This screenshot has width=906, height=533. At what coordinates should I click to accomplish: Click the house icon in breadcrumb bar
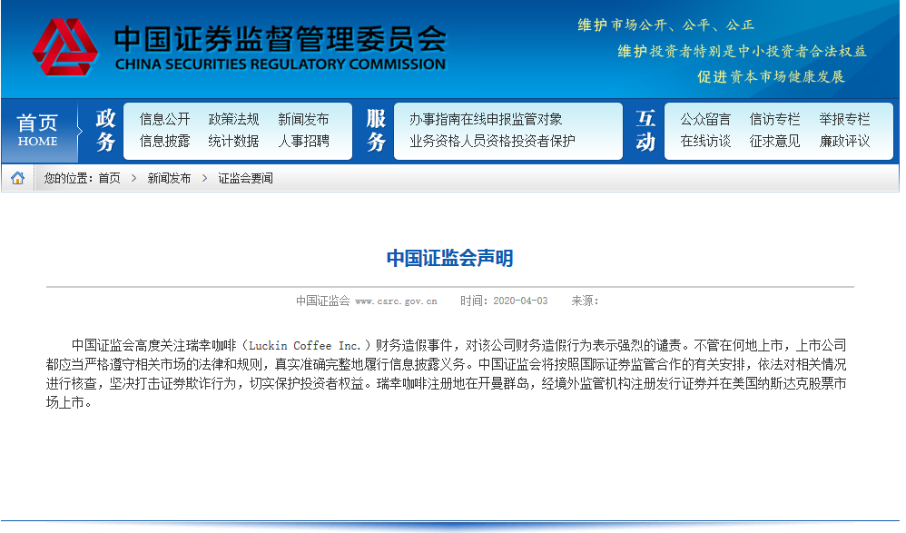[18, 178]
